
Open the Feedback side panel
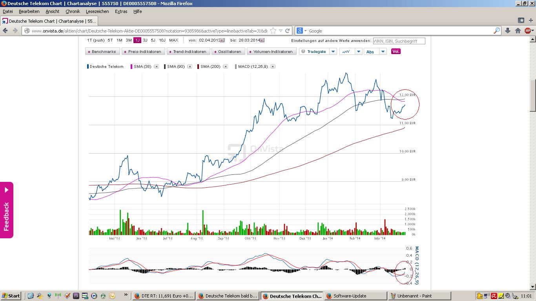click(x=7, y=210)
